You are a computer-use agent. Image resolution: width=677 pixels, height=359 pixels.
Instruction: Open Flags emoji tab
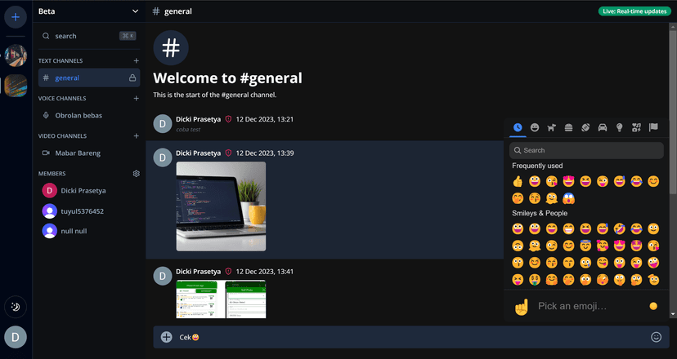[x=653, y=127]
